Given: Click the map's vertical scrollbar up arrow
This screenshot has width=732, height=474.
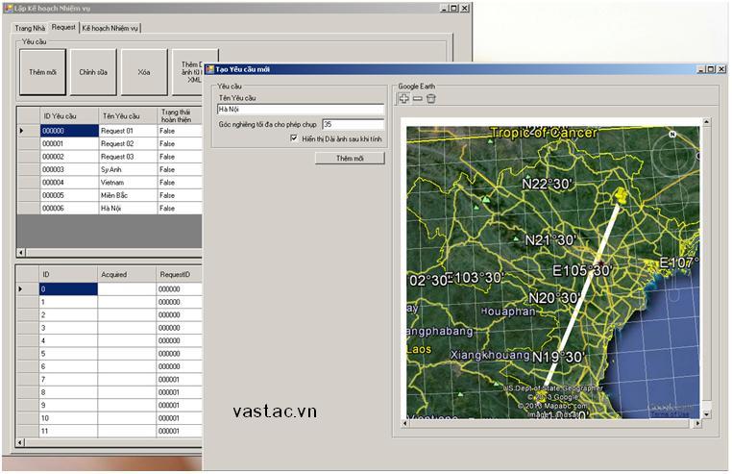Looking at the screenshot, I should [708, 123].
